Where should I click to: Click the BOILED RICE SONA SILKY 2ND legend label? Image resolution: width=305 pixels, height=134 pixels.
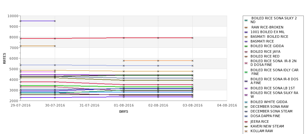pyautogui.click(x=274, y=20)
